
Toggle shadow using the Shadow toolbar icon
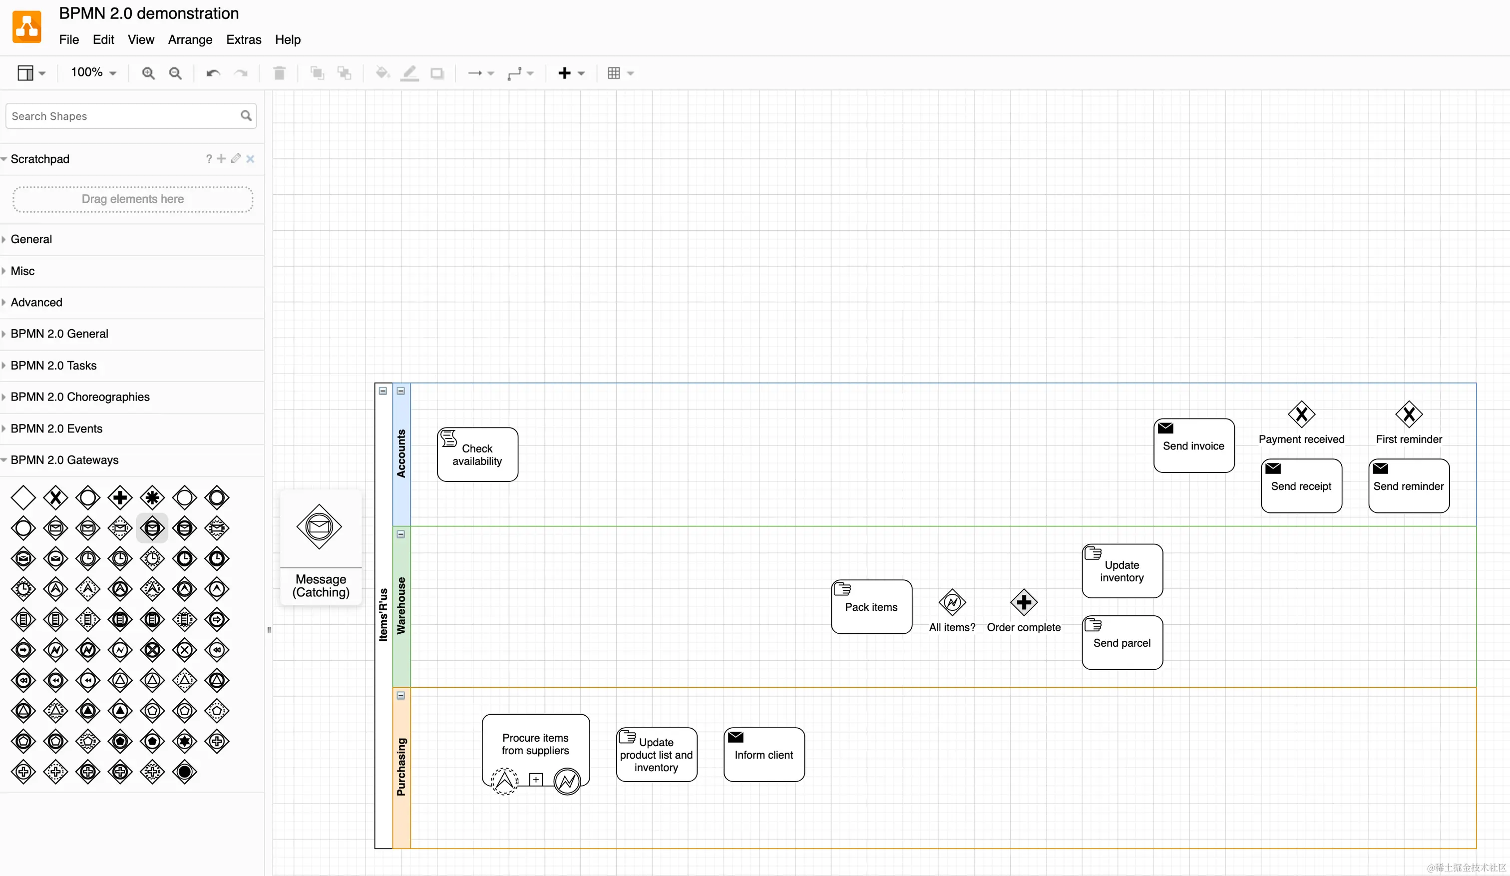pyautogui.click(x=437, y=73)
